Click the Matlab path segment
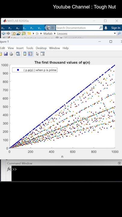 pyautogui.click(x=48, y=33)
